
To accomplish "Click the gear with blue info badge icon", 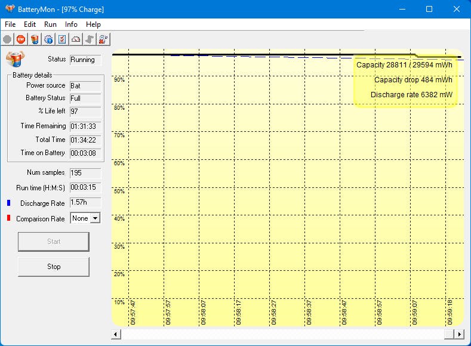I will [48, 39].
